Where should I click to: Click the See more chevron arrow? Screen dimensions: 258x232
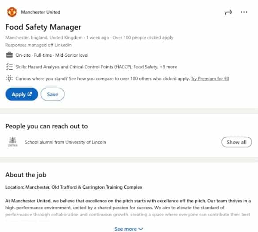point(141,229)
